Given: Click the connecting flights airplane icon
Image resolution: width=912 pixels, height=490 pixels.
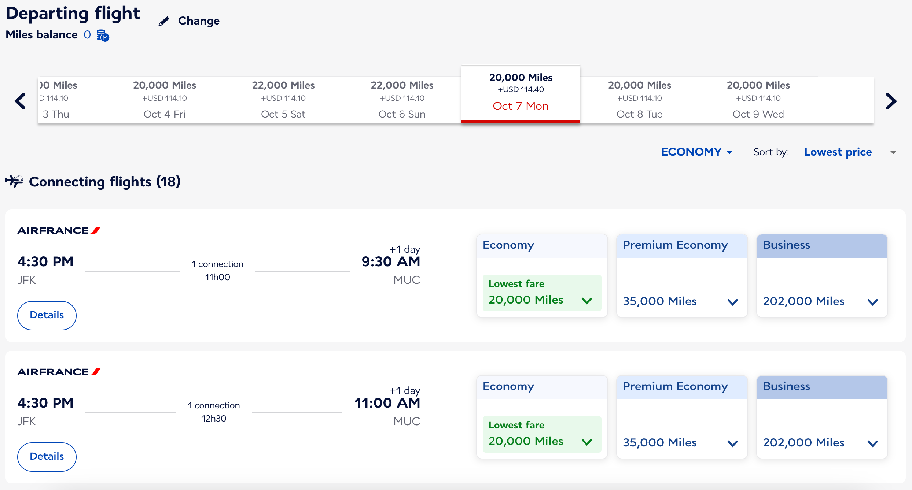Looking at the screenshot, I should 14,181.
